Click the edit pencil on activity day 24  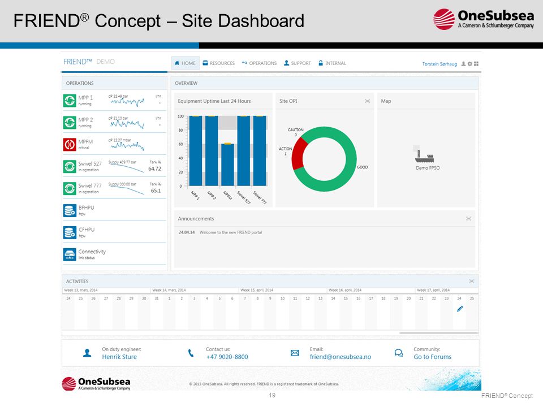(460, 309)
